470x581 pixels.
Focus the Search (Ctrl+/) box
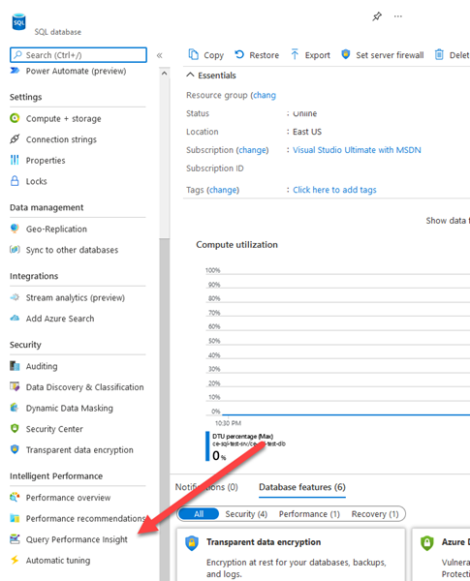pos(78,55)
